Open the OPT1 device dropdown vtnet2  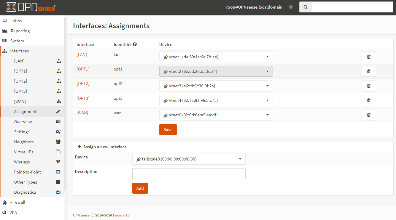[216, 71]
